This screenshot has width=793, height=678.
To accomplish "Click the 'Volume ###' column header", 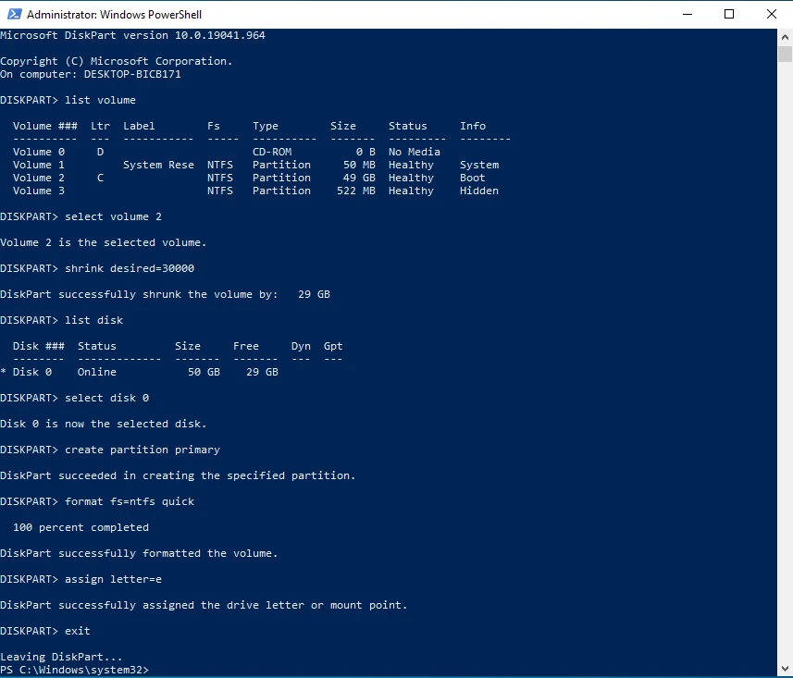I will click(45, 126).
